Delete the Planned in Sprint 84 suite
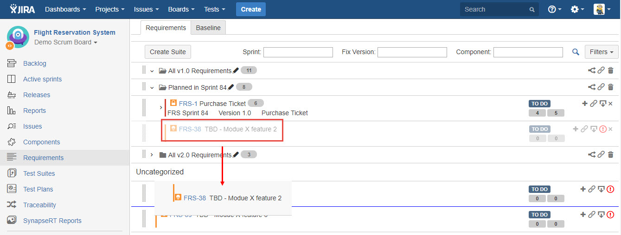 click(x=610, y=87)
